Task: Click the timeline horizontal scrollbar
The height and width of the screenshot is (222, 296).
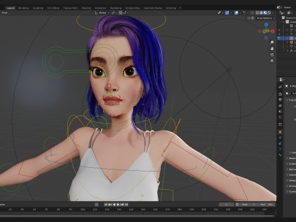Action: tap(138, 216)
